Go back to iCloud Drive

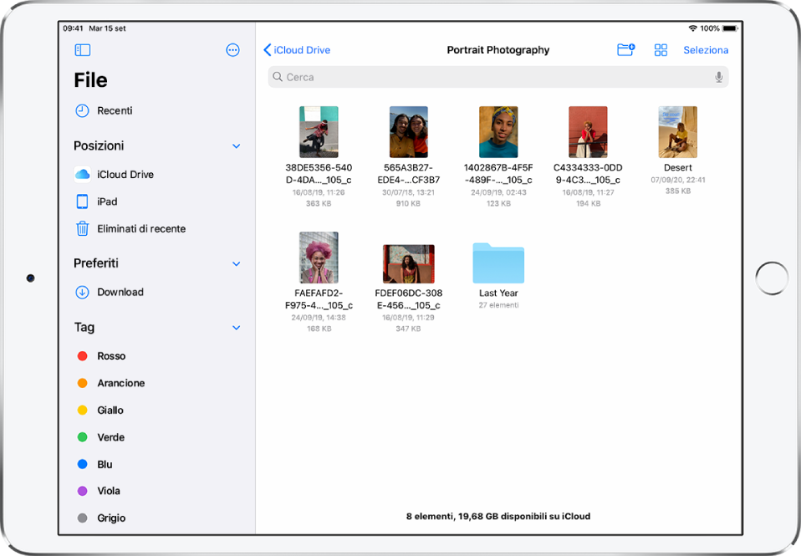[x=297, y=50]
